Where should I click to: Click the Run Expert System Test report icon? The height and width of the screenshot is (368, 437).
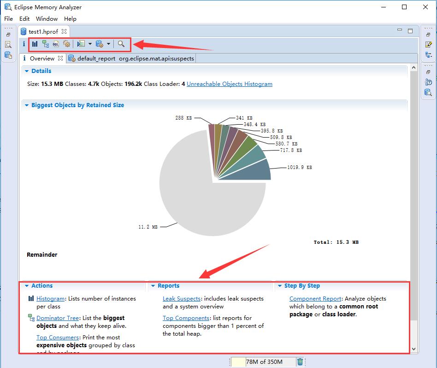pos(100,44)
